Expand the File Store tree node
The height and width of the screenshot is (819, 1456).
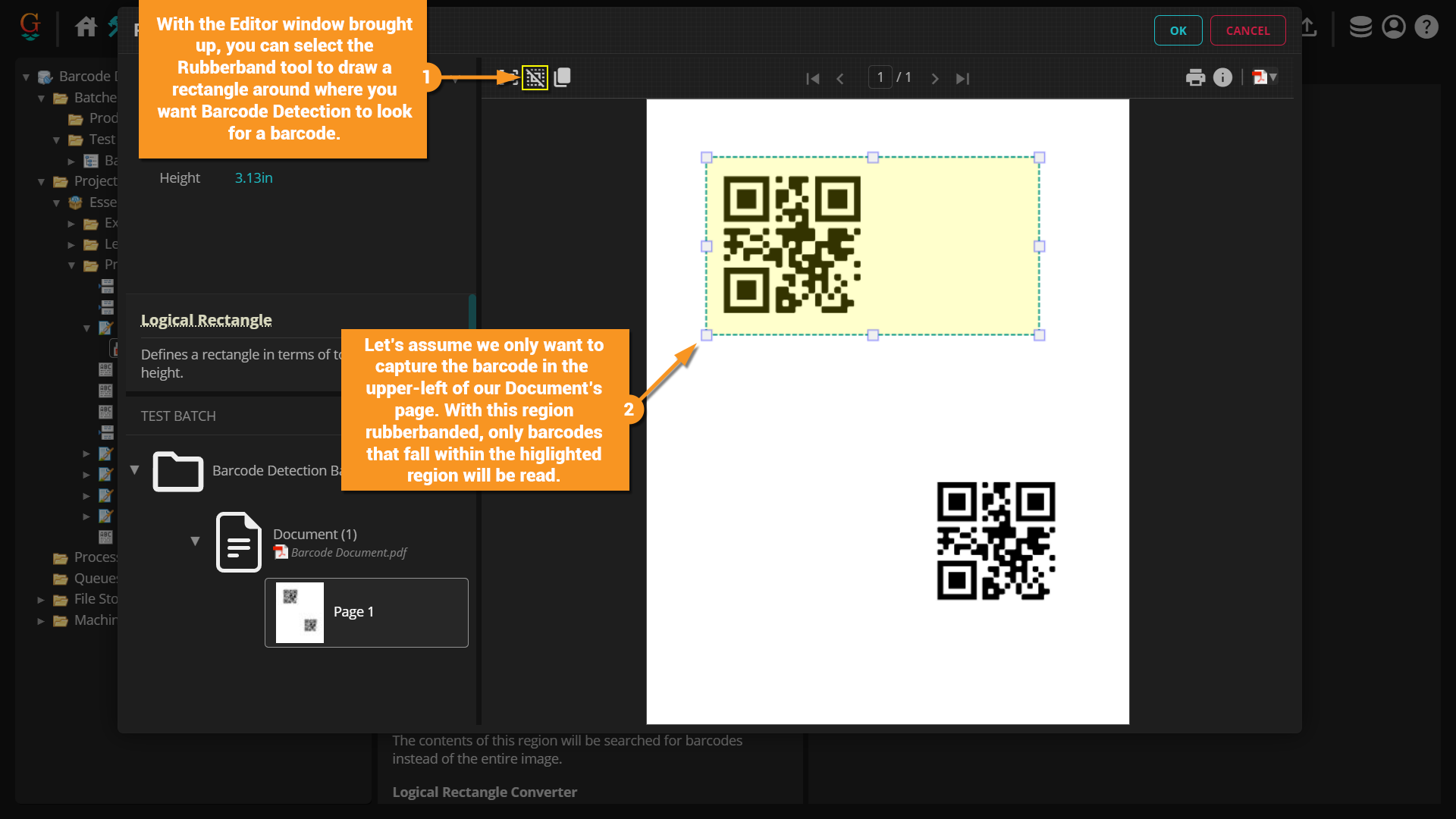point(41,600)
